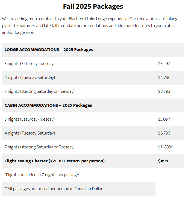The width and height of the screenshot is (185, 197).
Task: Select the "CABIN ACCOMMODATIONS – 2025 Packages" header row
Action: coord(48,105)
